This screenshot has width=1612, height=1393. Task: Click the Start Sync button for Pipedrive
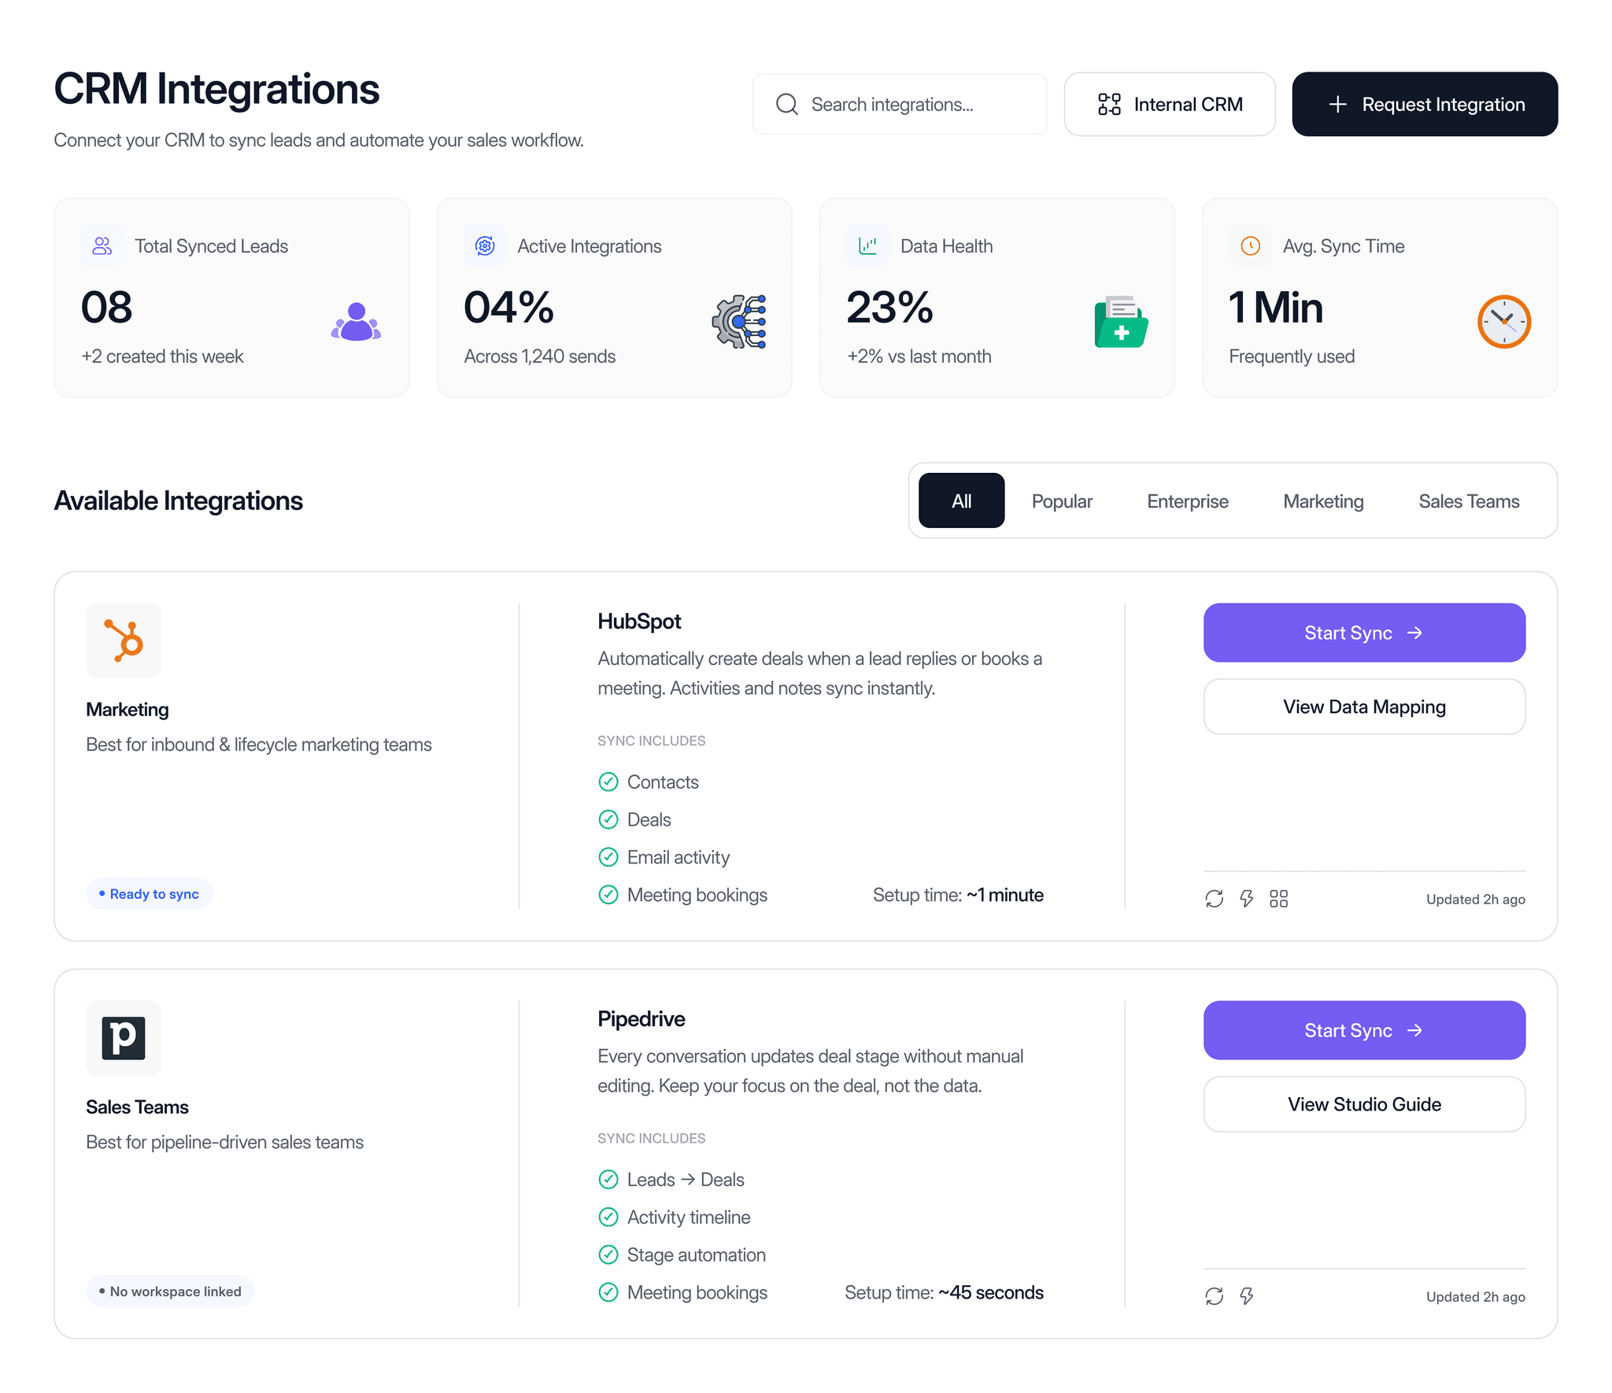coord(1364,1029)
